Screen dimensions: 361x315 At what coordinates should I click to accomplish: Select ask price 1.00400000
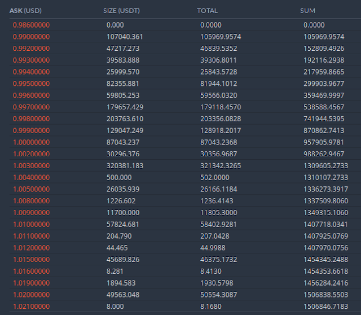[32, 177]
